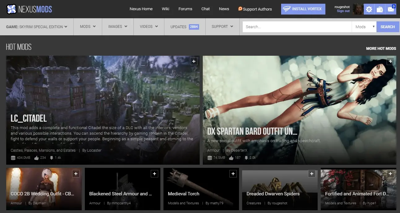Click author DeserterX link
Viewport: 400px width, 213px height.
pos(239,150)
